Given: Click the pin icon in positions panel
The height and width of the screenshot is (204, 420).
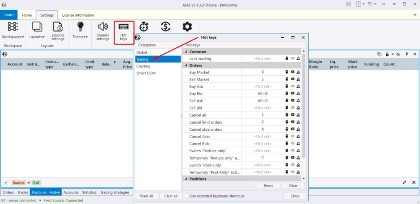Looking at the screenshot, I should click(x=407, y=54).
